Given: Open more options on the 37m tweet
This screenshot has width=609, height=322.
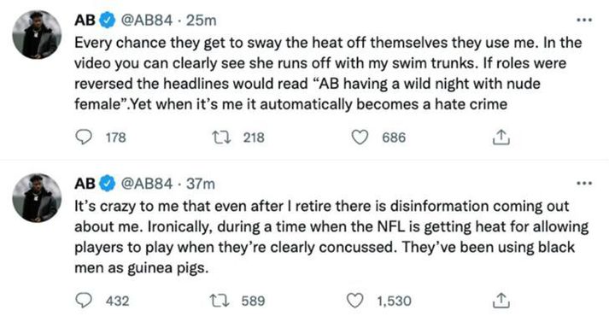Looking at the screenshot, I should tap(584, 184).
